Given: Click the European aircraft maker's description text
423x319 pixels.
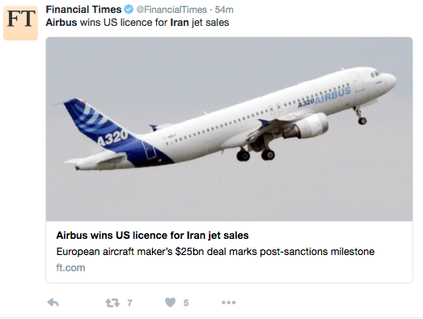Looking at the screenshot, I should click(x=215, y=252).
